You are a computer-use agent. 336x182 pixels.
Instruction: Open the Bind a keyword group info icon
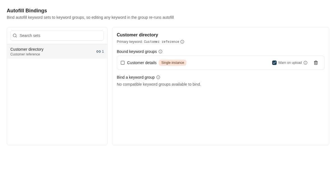point(158,77)
